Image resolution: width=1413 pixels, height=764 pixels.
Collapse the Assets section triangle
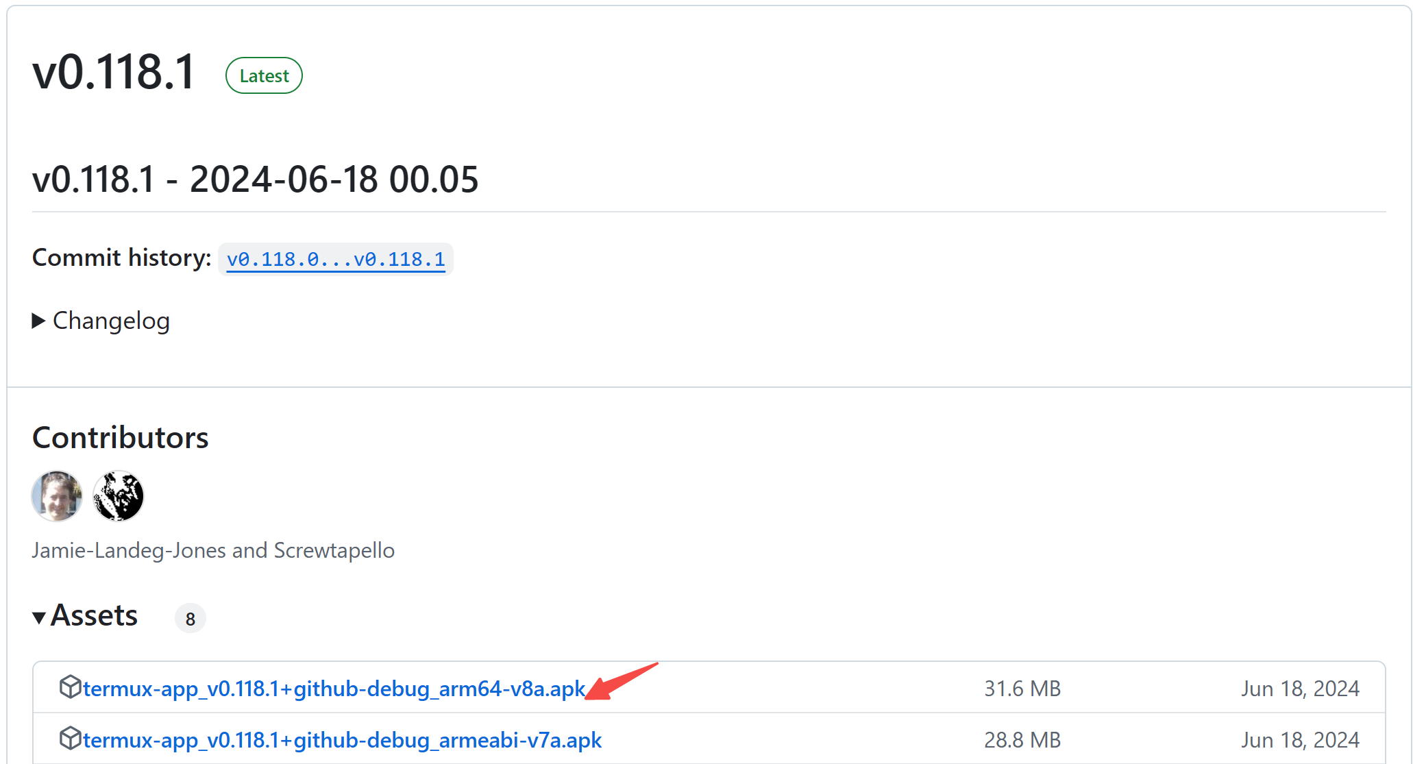point(39,617)
